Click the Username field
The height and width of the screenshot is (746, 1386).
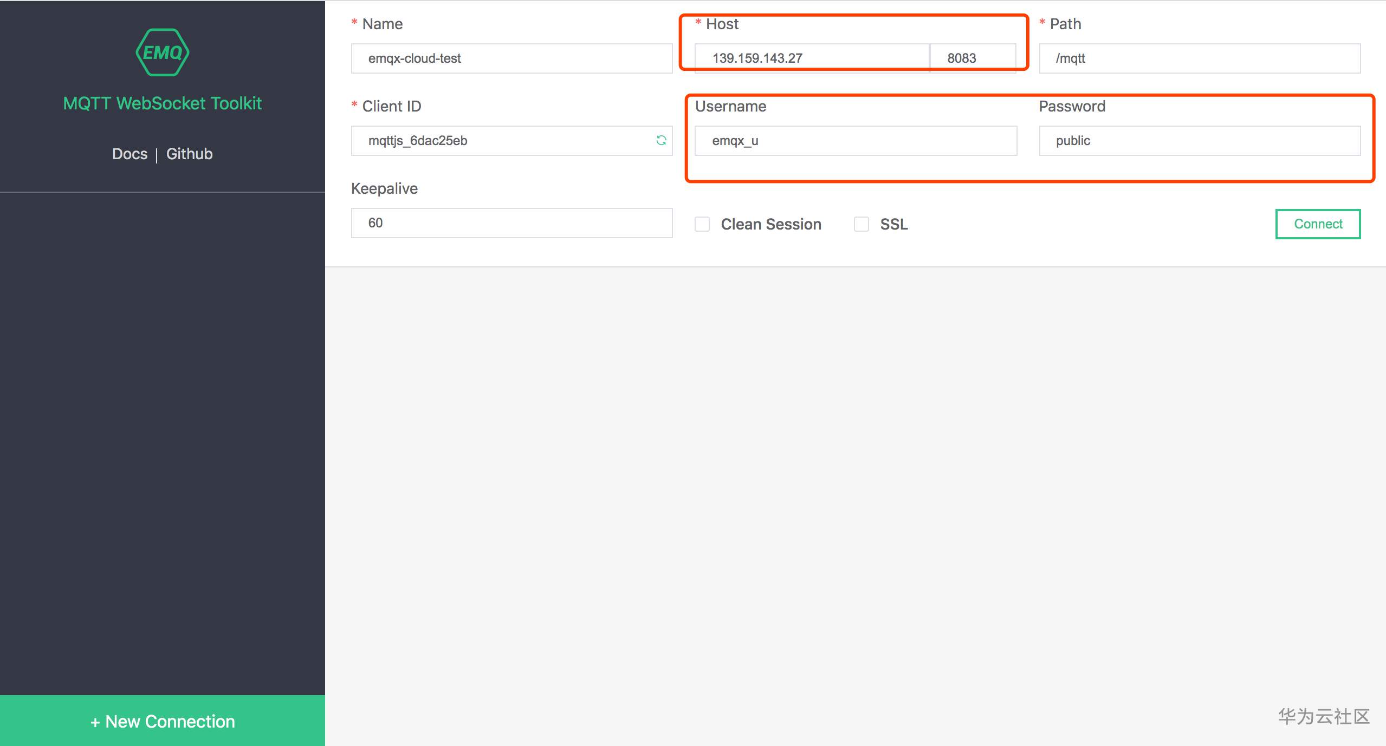[x=855, y=141]
